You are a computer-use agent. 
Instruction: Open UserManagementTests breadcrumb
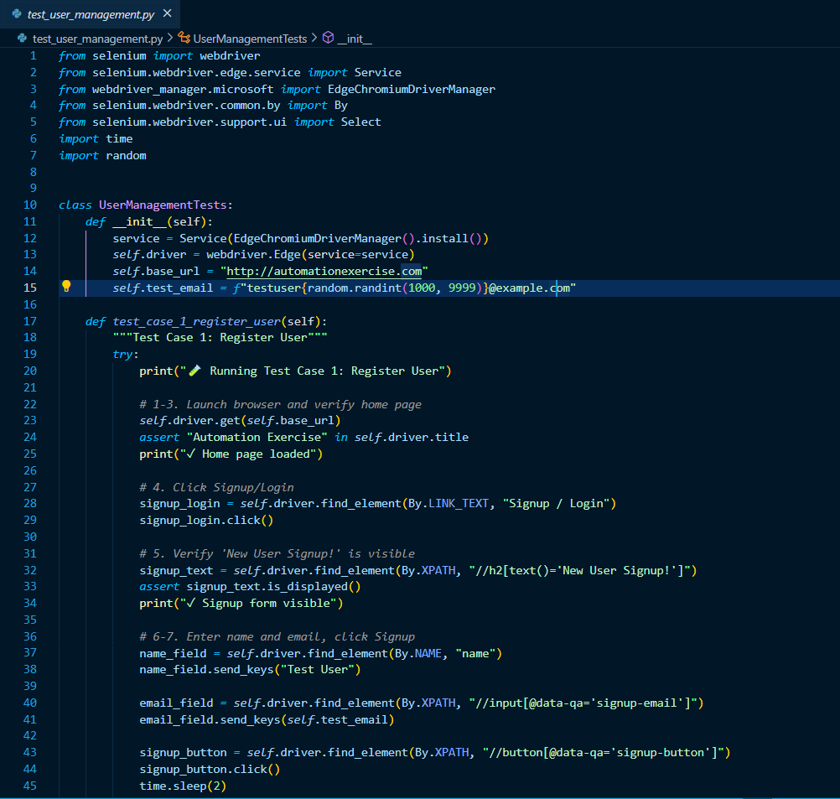coord(250,39)
